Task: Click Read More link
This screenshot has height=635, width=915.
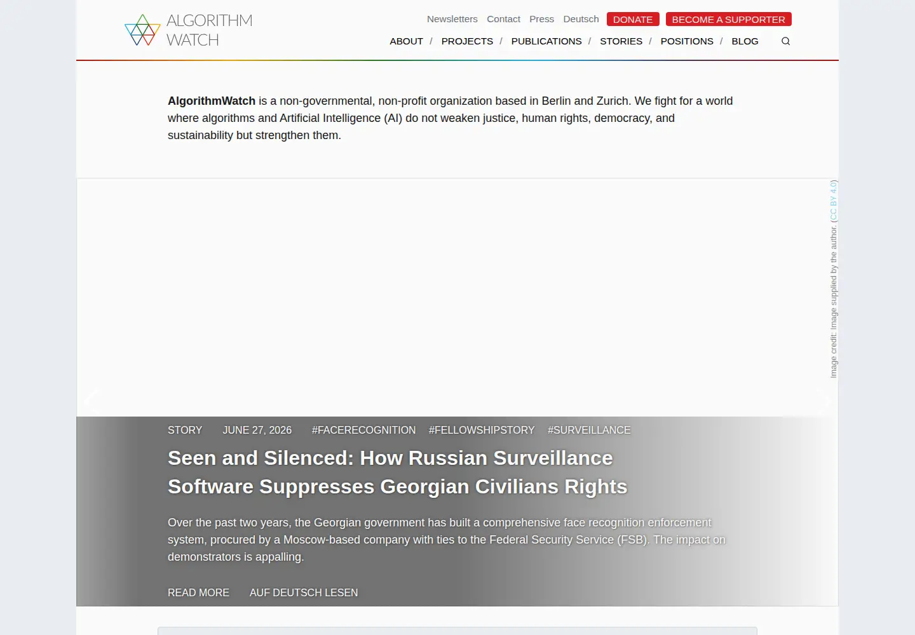Action: coord(198,592)
